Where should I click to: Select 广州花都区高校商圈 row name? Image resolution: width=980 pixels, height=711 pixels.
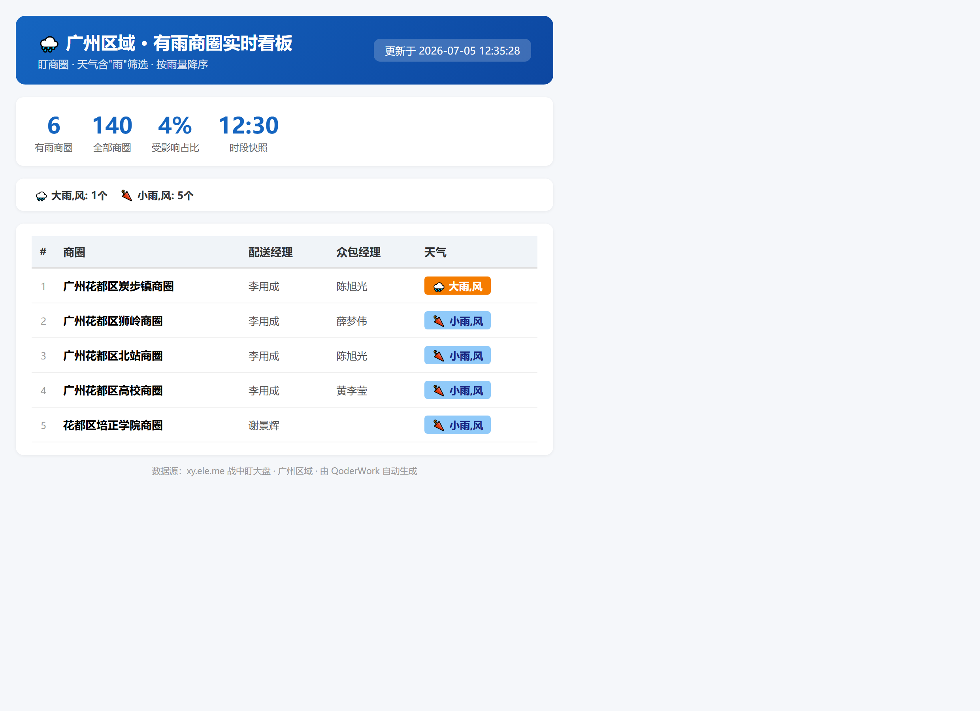tap(113, 391)
